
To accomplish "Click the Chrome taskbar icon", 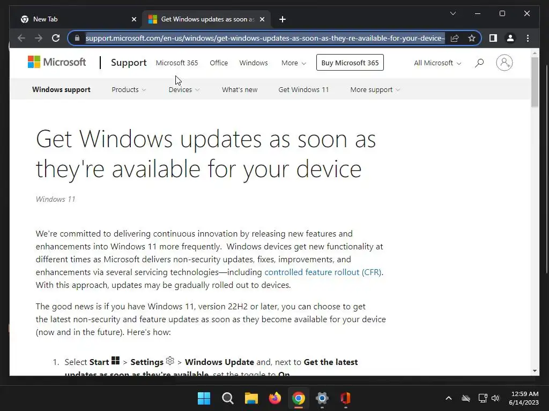I will point(298,398).
